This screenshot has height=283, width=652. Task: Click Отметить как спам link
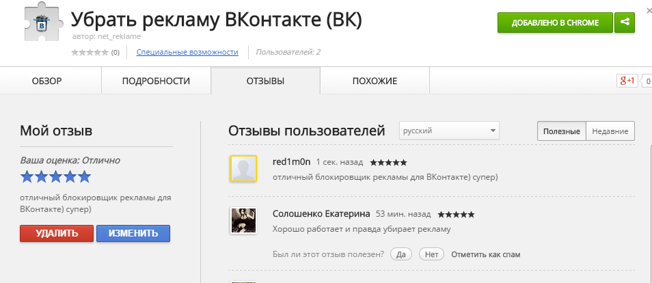click(x=486, y=254)
